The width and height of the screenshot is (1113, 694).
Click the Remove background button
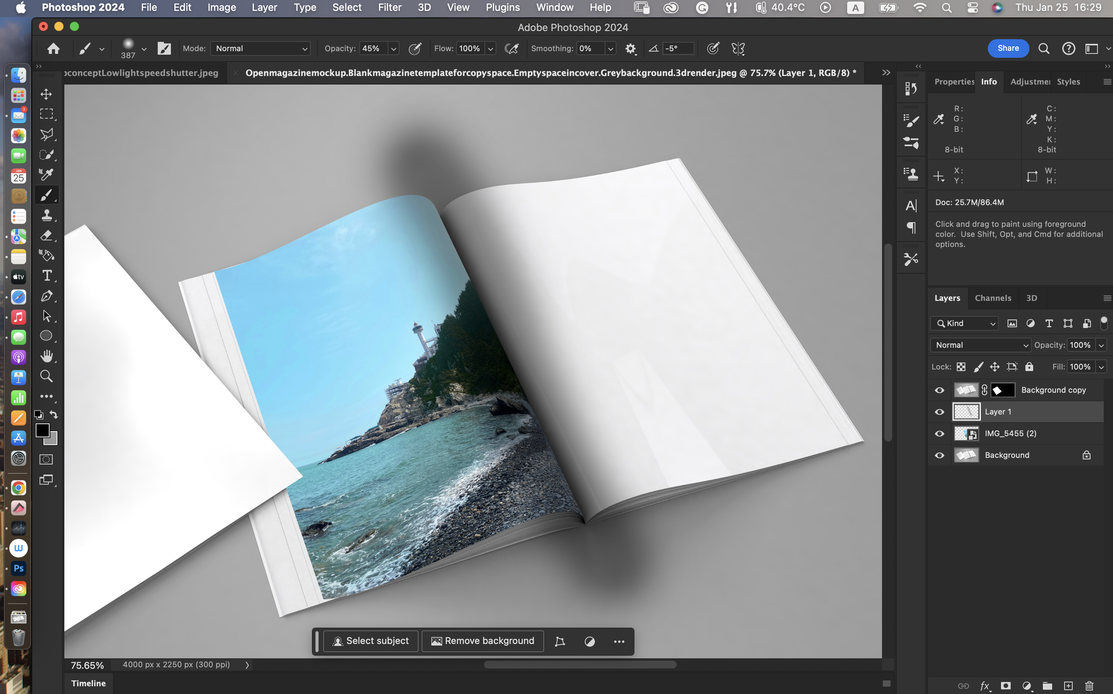pyautogui.click(x=482, y=641)
